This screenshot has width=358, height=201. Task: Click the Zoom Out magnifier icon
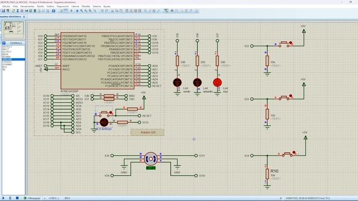click(x=86, y=11)
